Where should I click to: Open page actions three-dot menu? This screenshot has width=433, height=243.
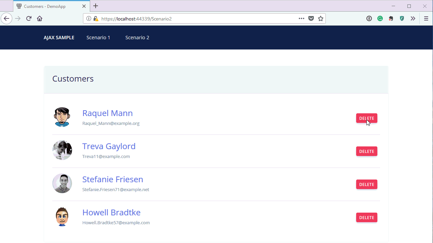pyautogui.click(x=302, y=18)
